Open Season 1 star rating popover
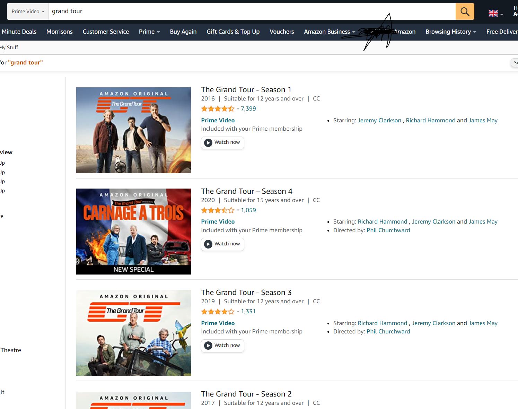 tap(238, 109)
